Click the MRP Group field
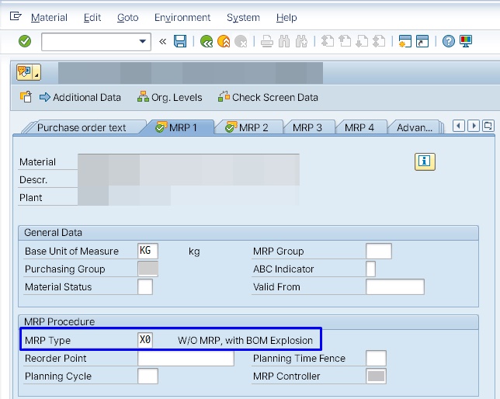The image size is (500, 399). pos(379,251)
